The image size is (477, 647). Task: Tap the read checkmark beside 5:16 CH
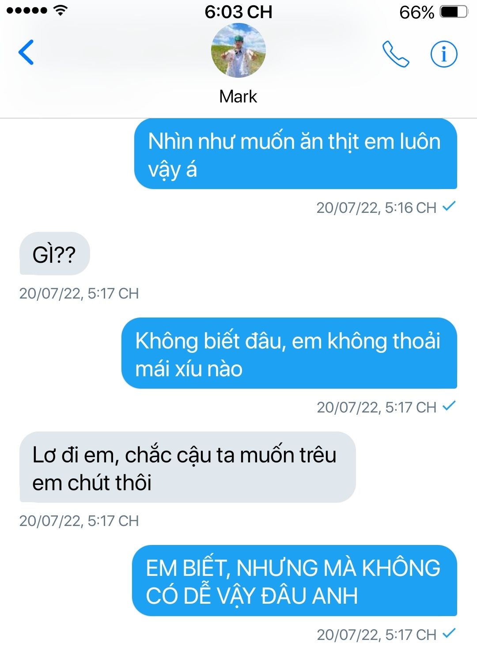coord(449,206)
